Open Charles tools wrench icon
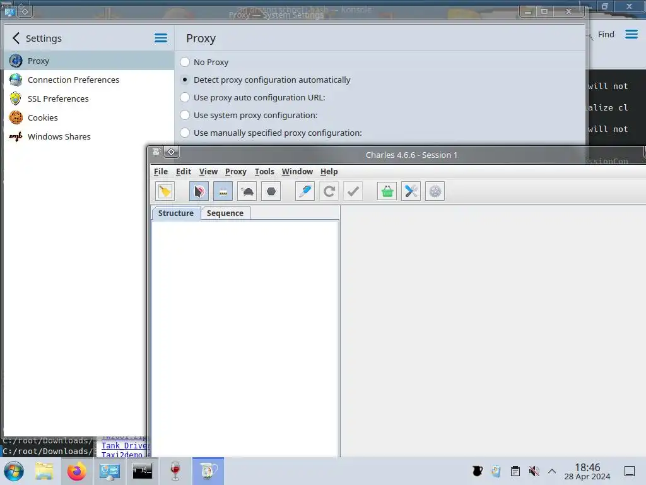This screenshot has width=646, height=485. (411, 191)
